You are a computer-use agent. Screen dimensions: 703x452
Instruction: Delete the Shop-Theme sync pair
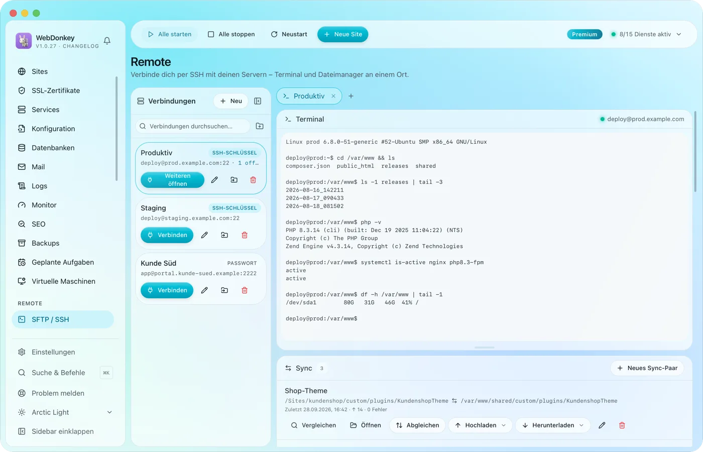point(622,425)
